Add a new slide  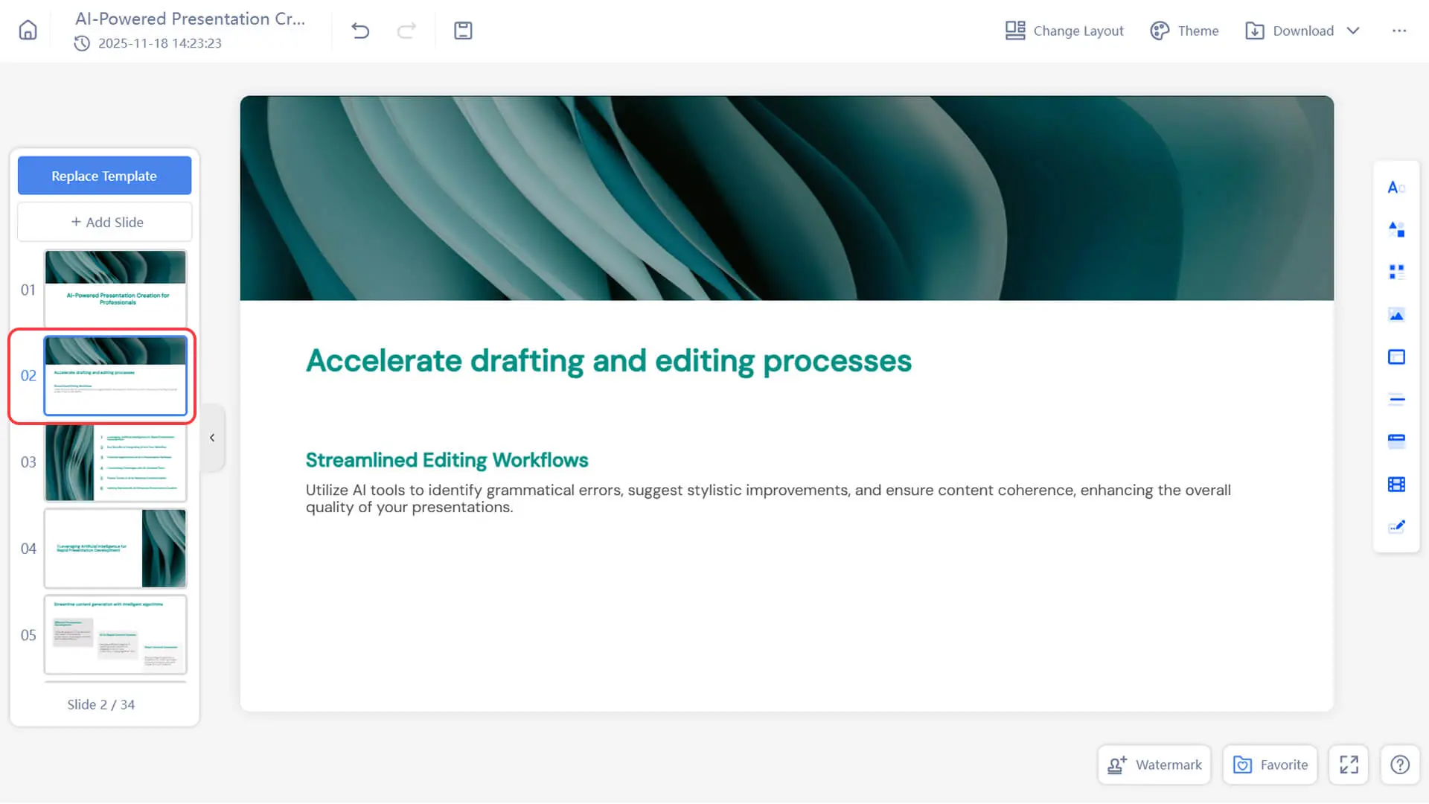tap(104, 222)
